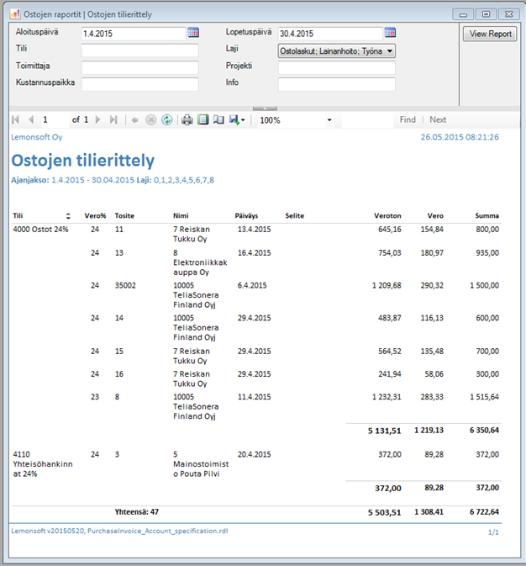Click Next search result link

[438, 119]
